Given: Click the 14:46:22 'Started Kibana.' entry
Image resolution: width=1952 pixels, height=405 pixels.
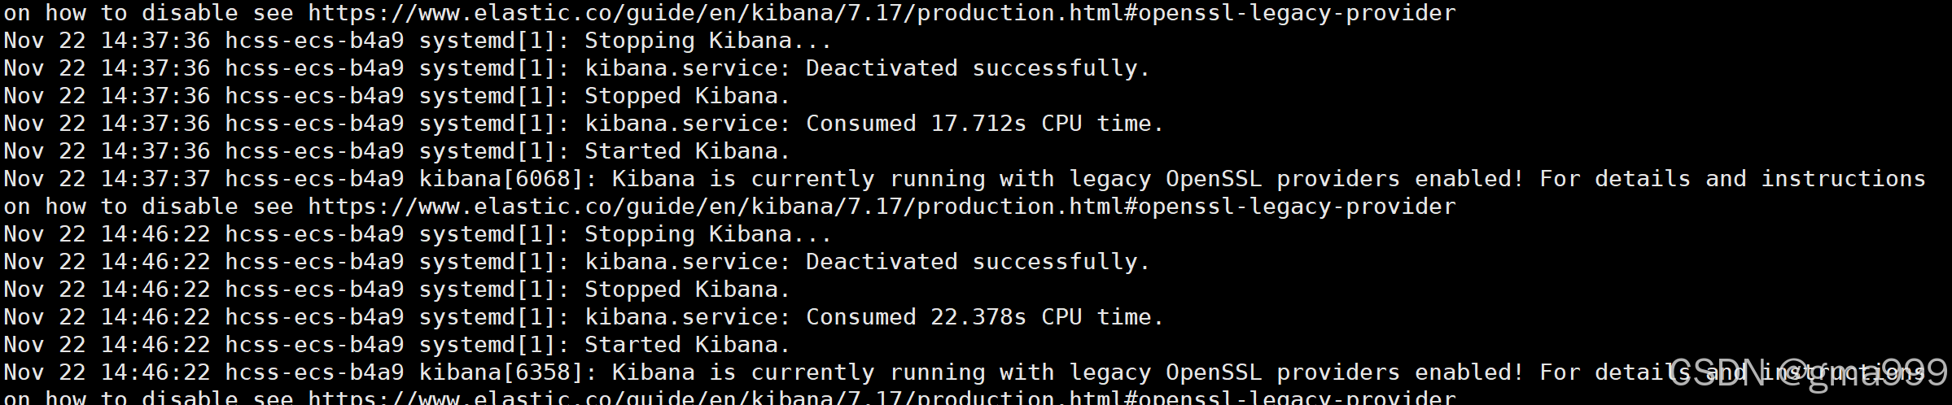Looking at the screenshot, I should click(x=396, y=345).
